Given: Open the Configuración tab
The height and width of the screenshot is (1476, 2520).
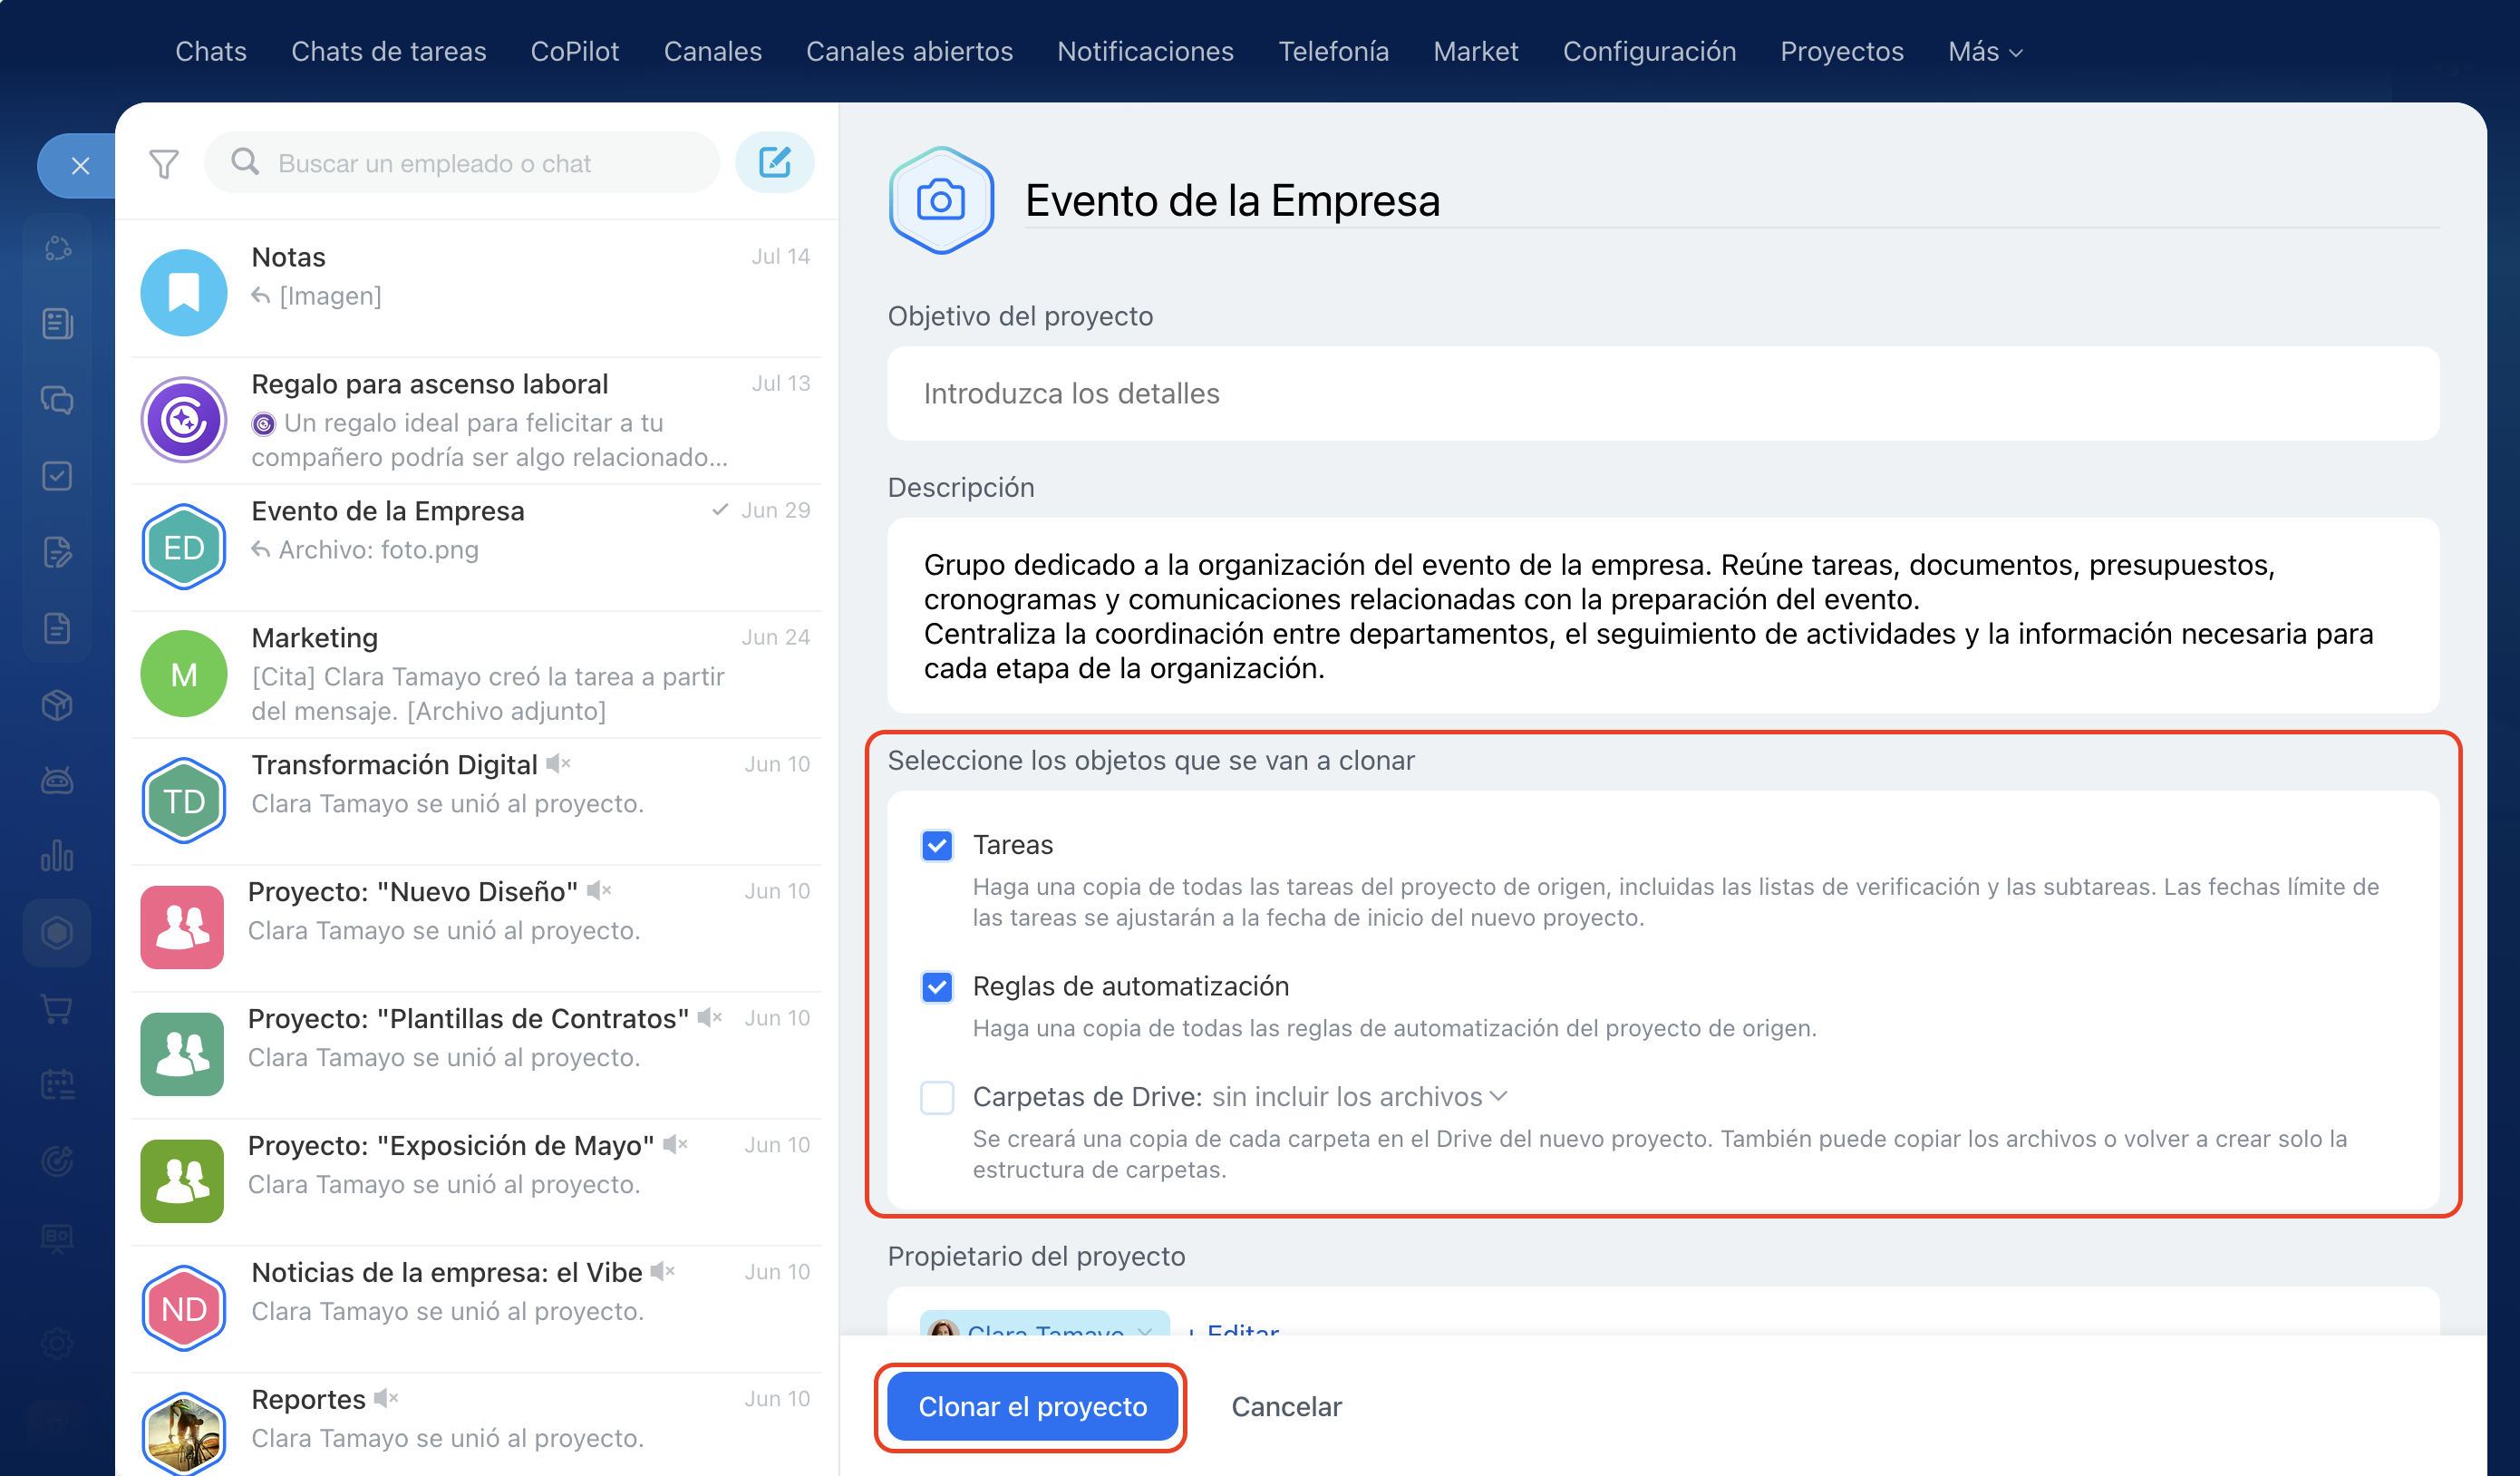Looking at the screenshot, I should 1650,51.
